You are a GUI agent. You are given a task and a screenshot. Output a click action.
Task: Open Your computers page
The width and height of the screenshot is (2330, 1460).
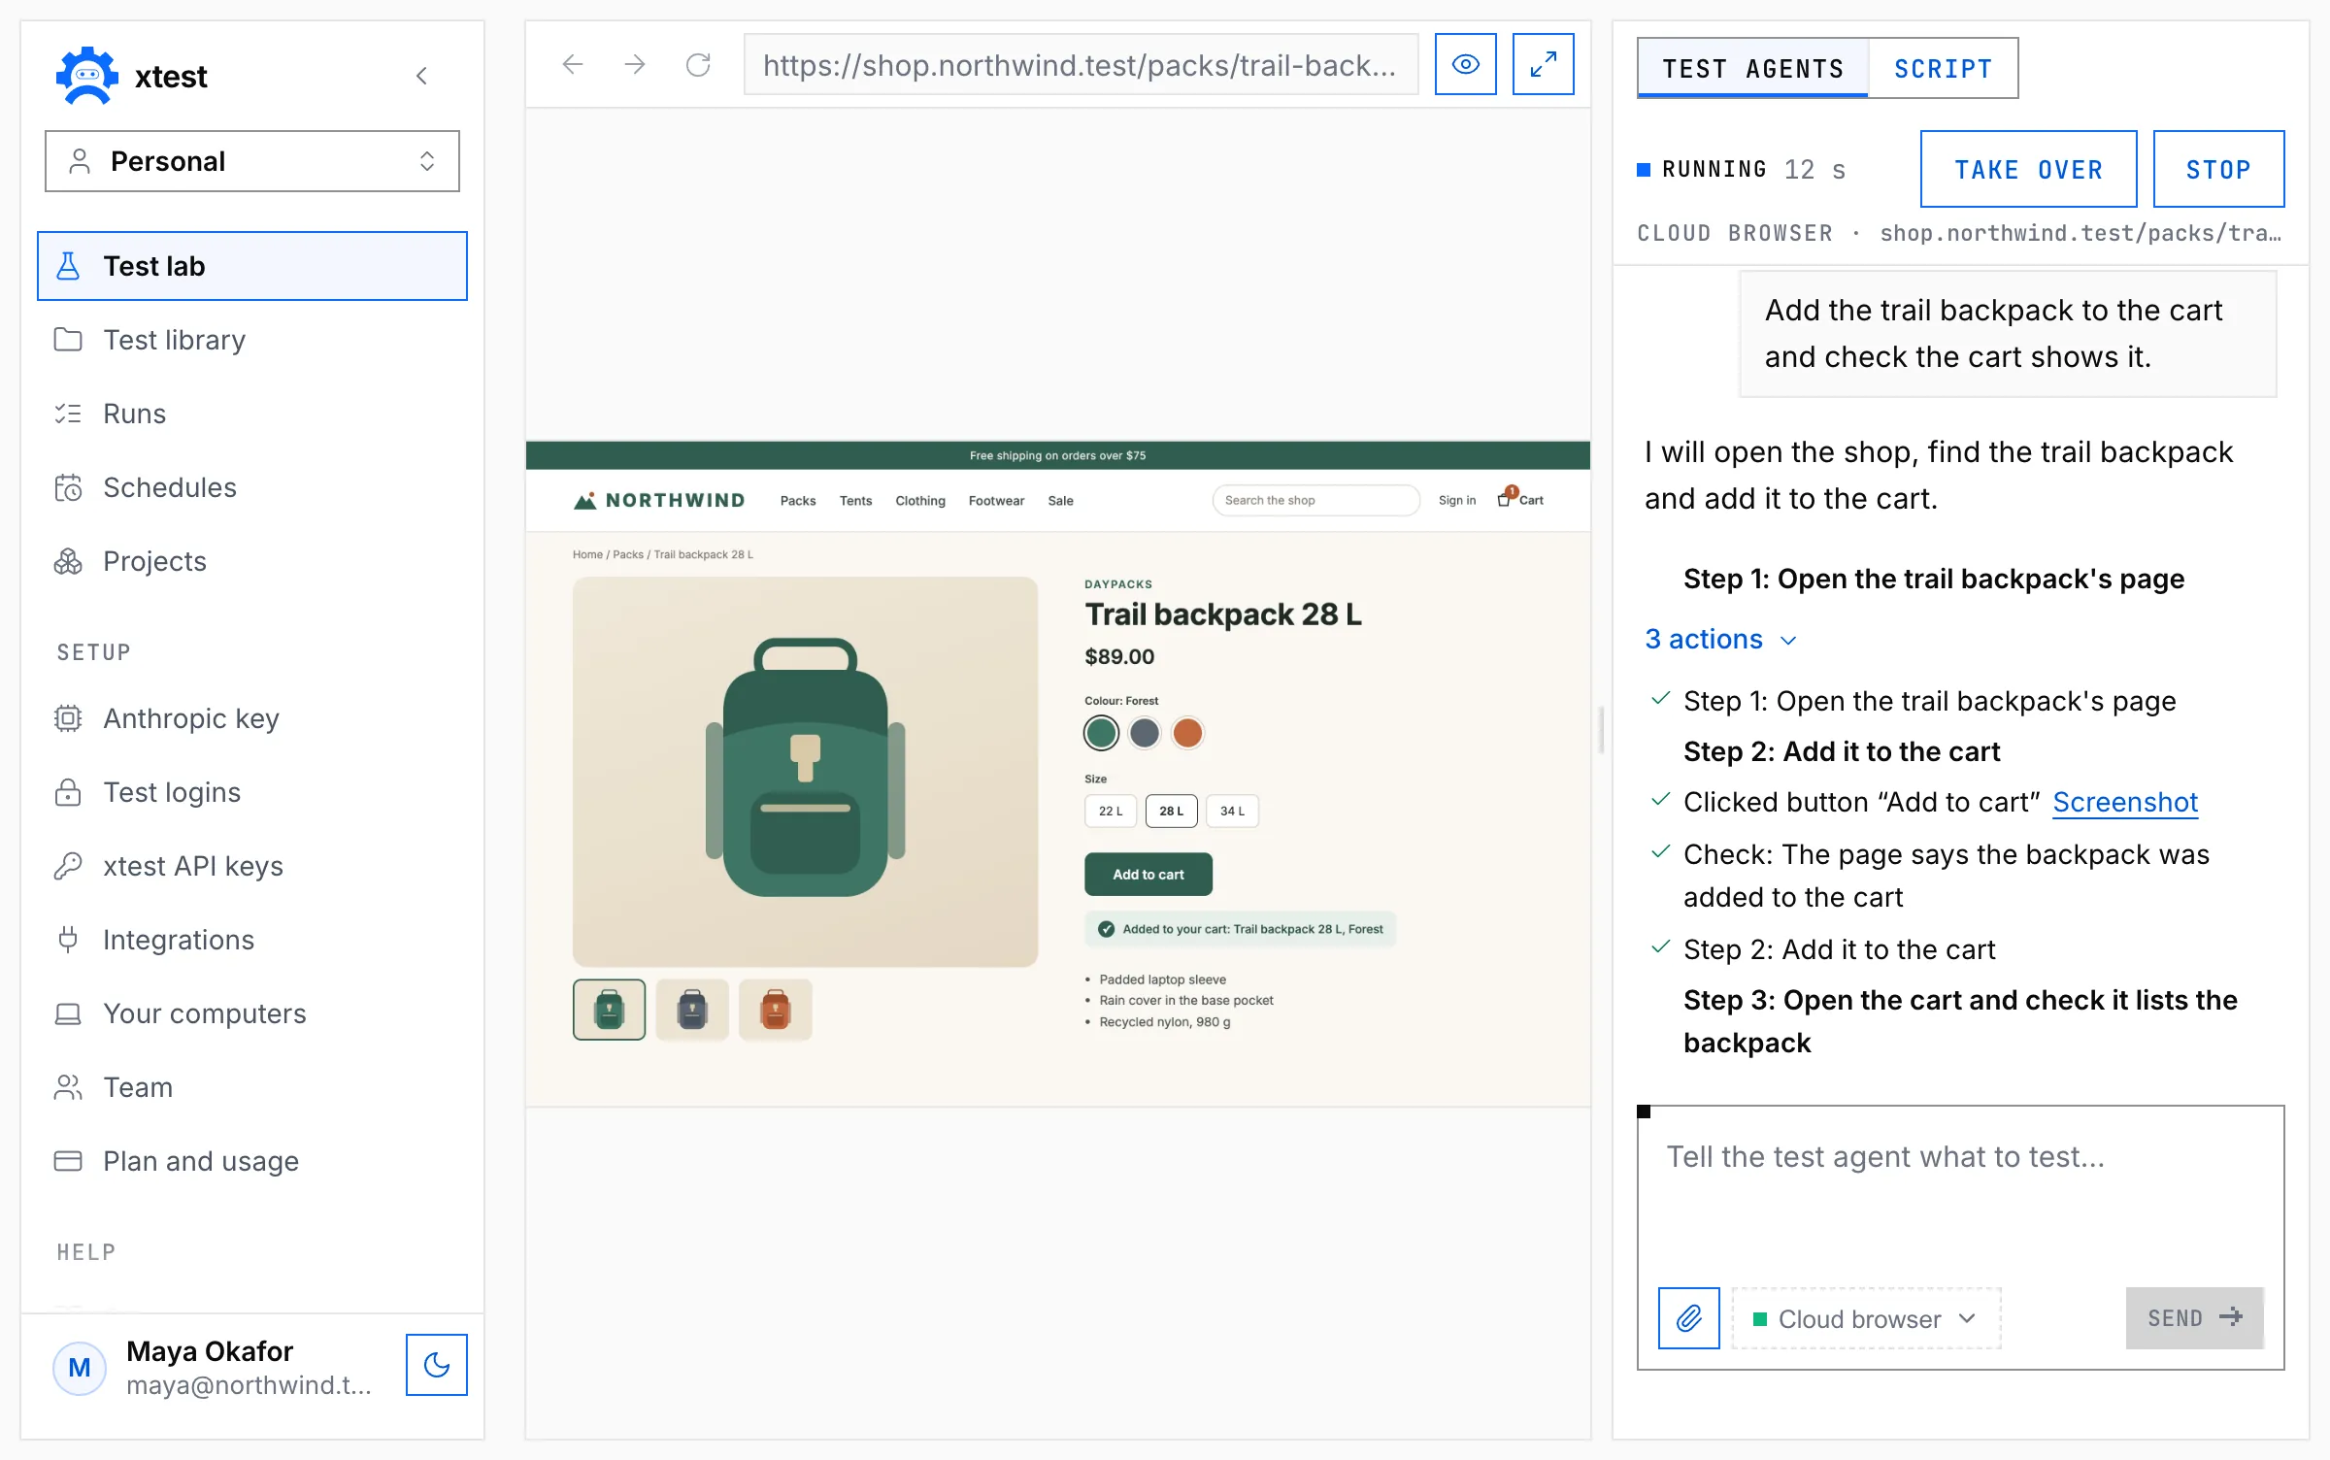[252, 1013]
